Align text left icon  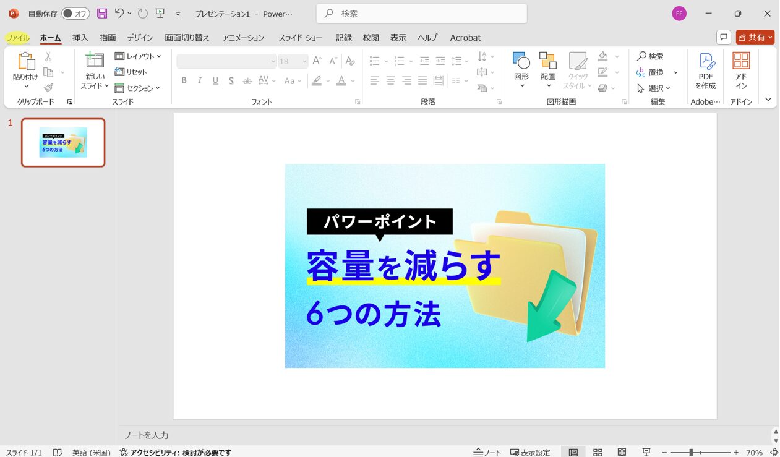[374, 80]
